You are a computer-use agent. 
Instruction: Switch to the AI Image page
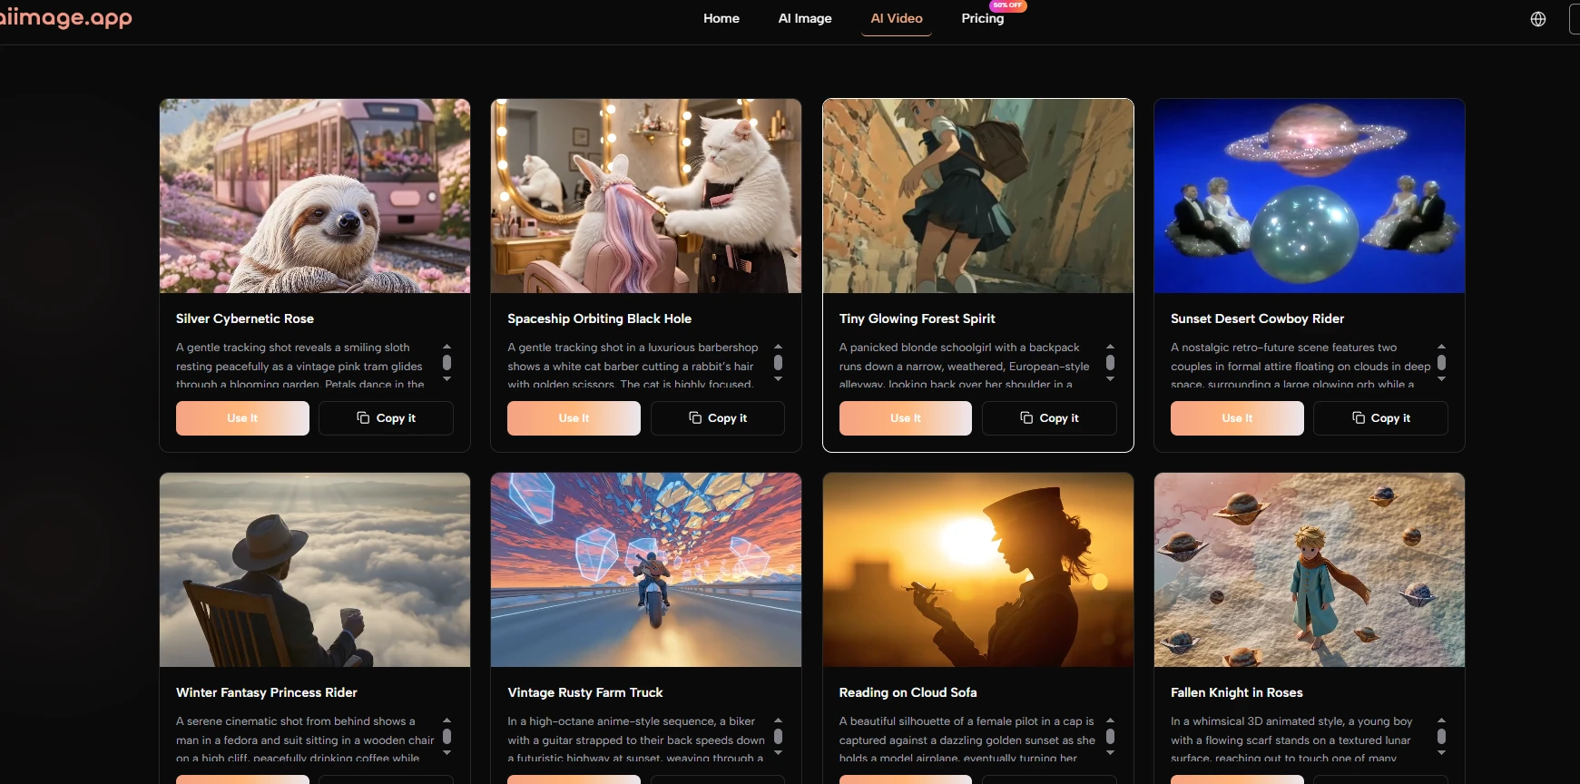(804, 18)
